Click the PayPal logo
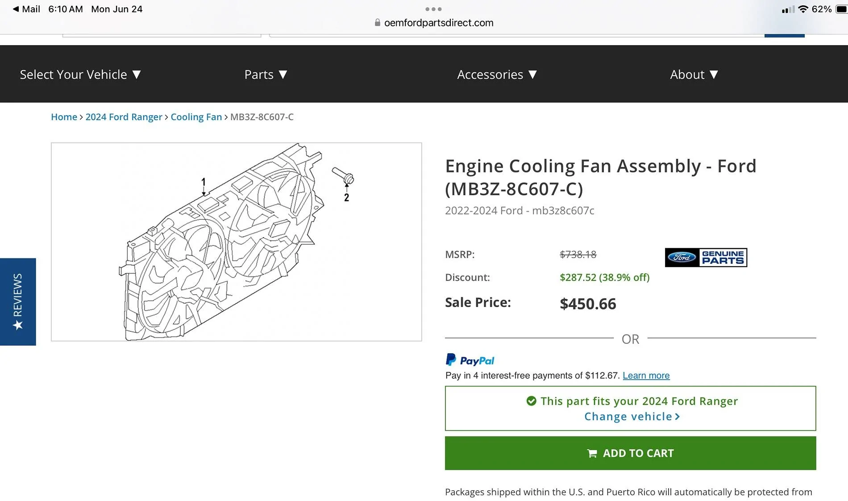 click(x=470, y=360)
